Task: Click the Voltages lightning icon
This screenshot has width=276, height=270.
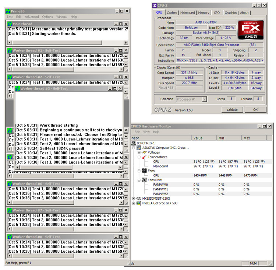Action: [144, 152]
